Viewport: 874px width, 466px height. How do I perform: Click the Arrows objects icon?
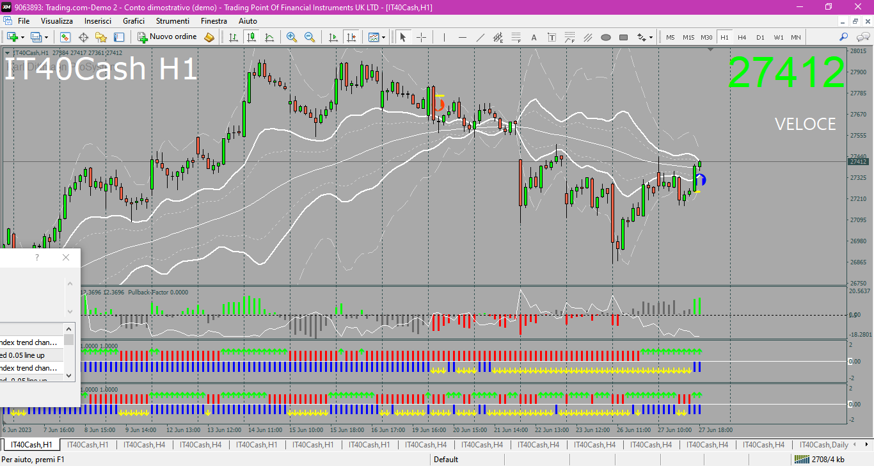pos(642,37)
